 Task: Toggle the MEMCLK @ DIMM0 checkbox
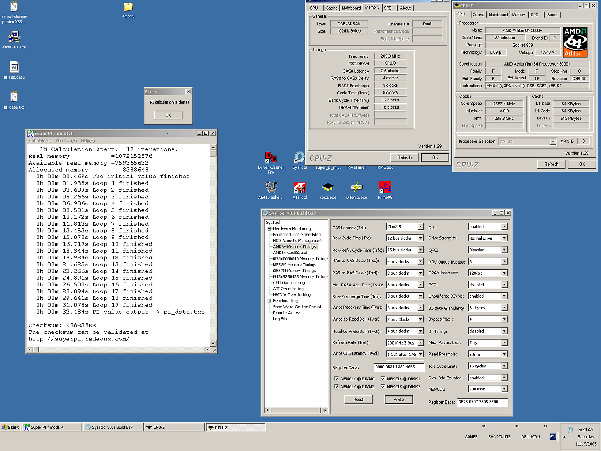pyautogui.click(x=336, y=379)
